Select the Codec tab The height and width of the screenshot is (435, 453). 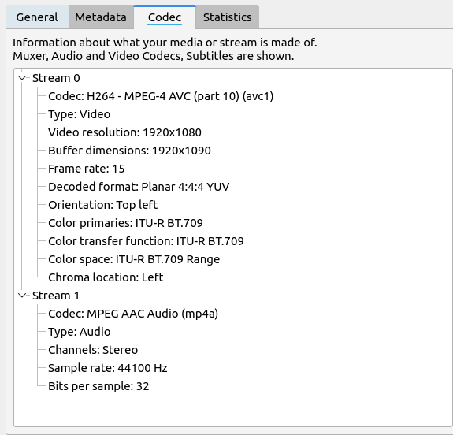[165, 17]
